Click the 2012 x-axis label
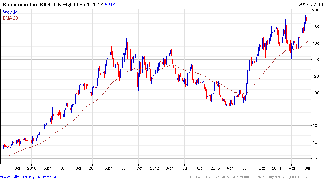 coord(154,168)
